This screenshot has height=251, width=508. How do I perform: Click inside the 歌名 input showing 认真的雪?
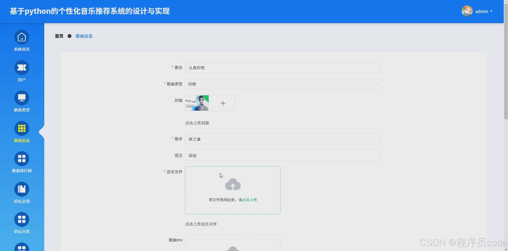(x=282, y=68)
